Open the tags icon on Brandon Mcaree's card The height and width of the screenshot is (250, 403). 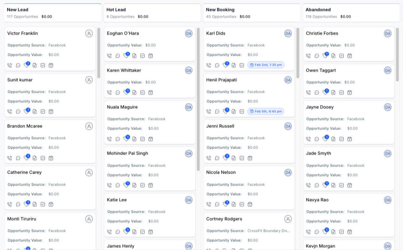coord(26,158)
